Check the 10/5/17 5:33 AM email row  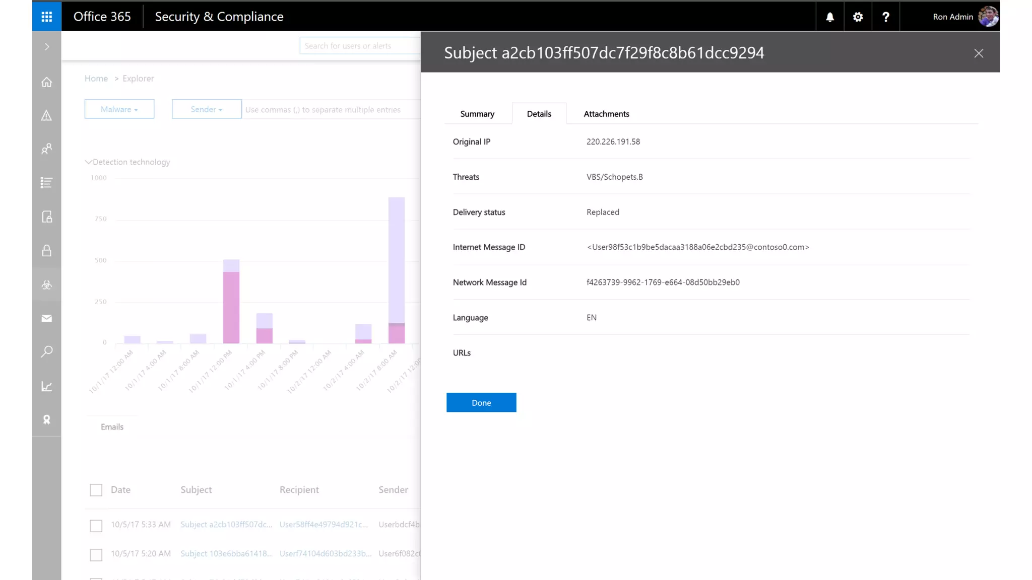[x=96, y=526]
